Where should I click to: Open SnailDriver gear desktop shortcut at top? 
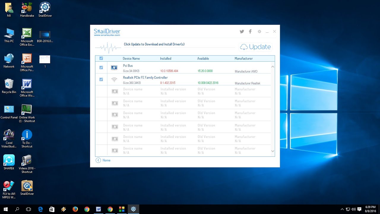[x=45, y=10]
